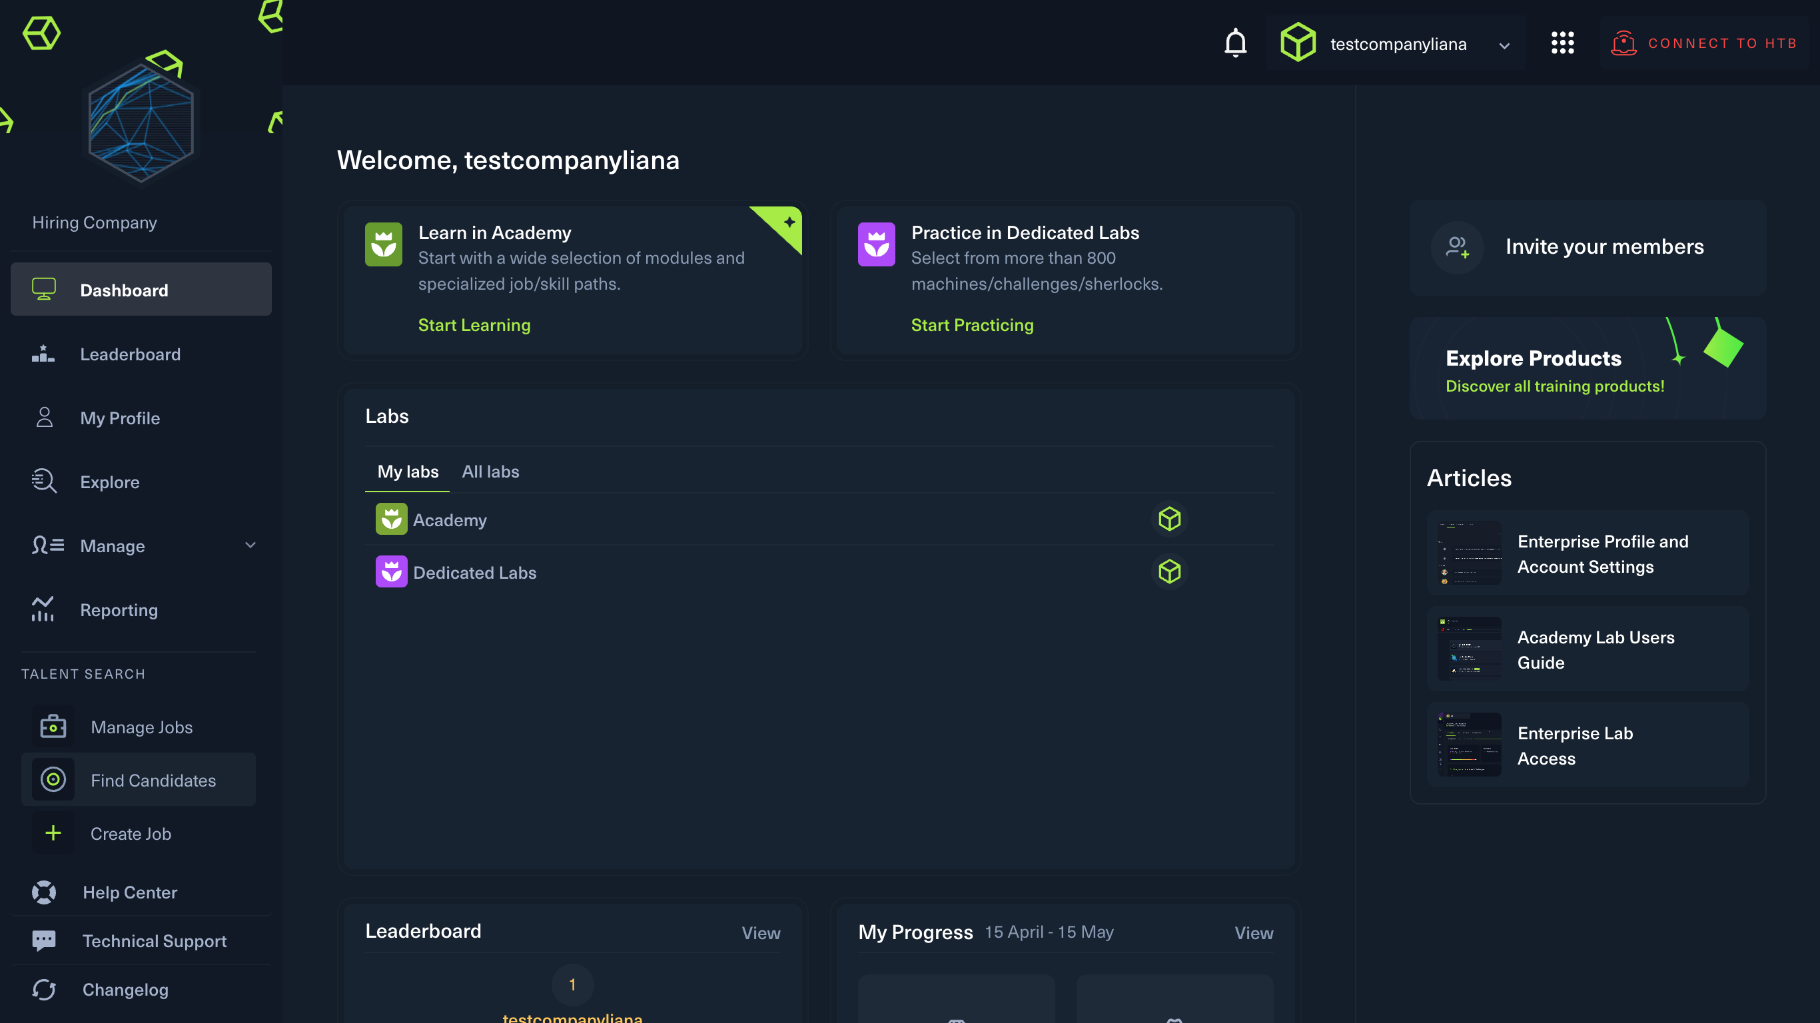This screenshot has width=1820, height=1023.
Task: Click the Manage Jobs briefcase icon
Action: coord(53,726)
